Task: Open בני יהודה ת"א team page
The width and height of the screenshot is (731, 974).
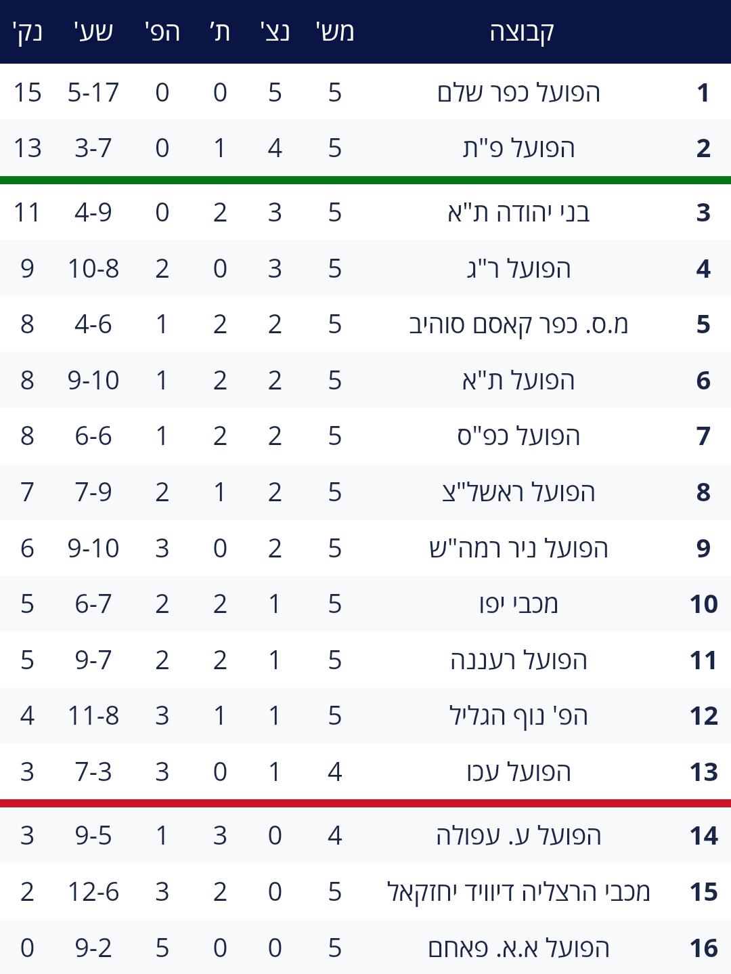Action: click(518, 213)
